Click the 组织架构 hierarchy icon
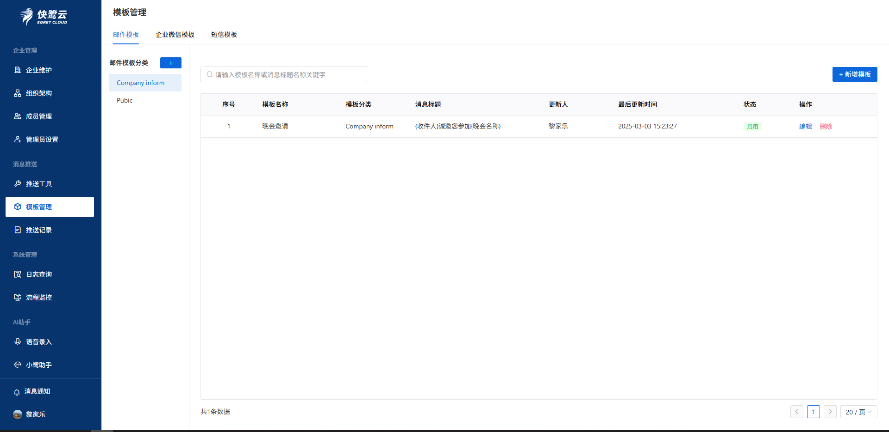The image size is (889, 432). (18, 93)
